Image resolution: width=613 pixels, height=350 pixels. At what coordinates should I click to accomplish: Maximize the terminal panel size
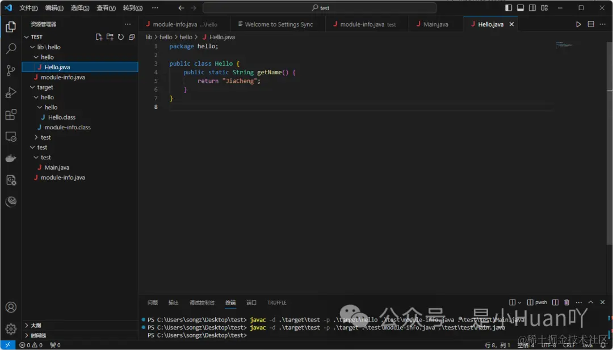click(591, 302)
